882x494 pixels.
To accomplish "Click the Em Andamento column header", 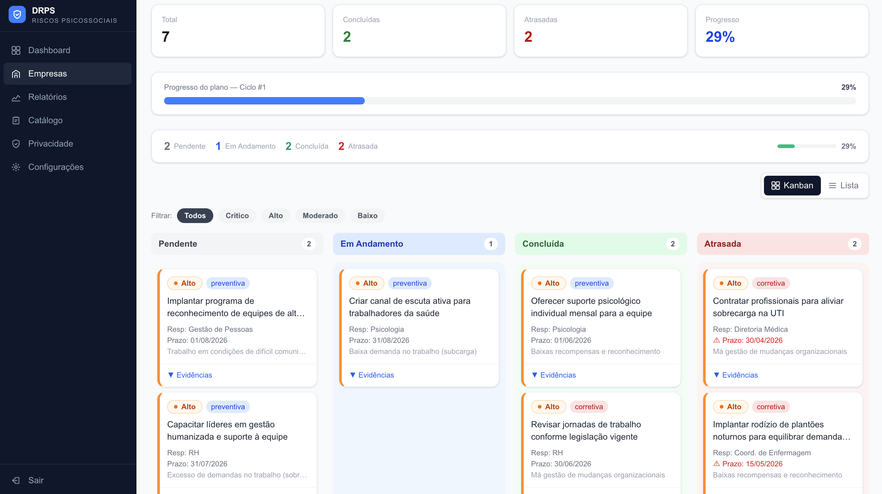I will tap(419, 244).
